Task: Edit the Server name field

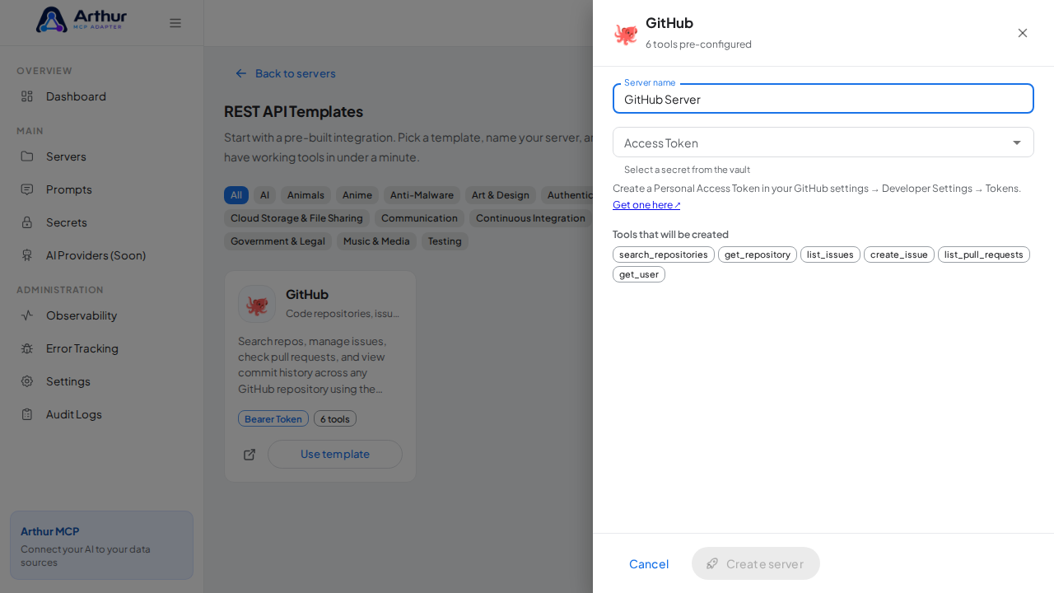Action: click(x=823, y=99)
